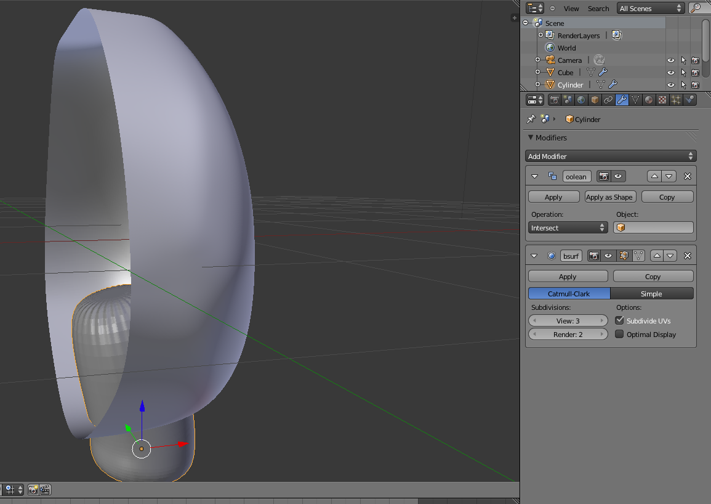711x504 pixels.
Task: Open the Render properties tab (camera icon)
Action: coord(553,99)
